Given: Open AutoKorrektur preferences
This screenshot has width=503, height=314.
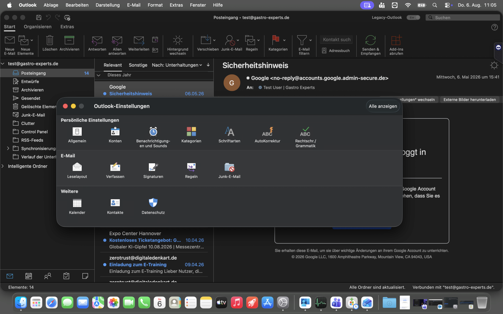Looking at the screenshot, I should [267, 135].
